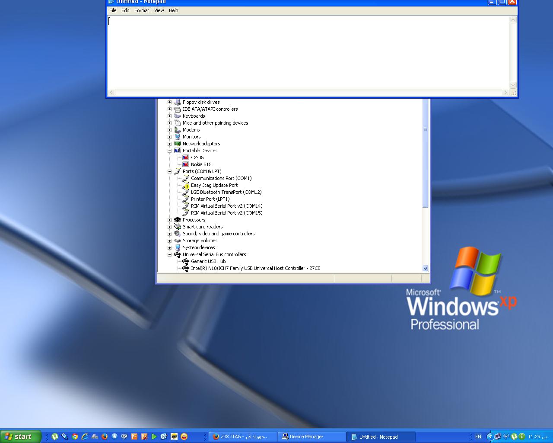Viewport: 553px width, 443px height.
Task: Select LGE Bluetooth TransPort (COM12)
Action: [226, 192]
